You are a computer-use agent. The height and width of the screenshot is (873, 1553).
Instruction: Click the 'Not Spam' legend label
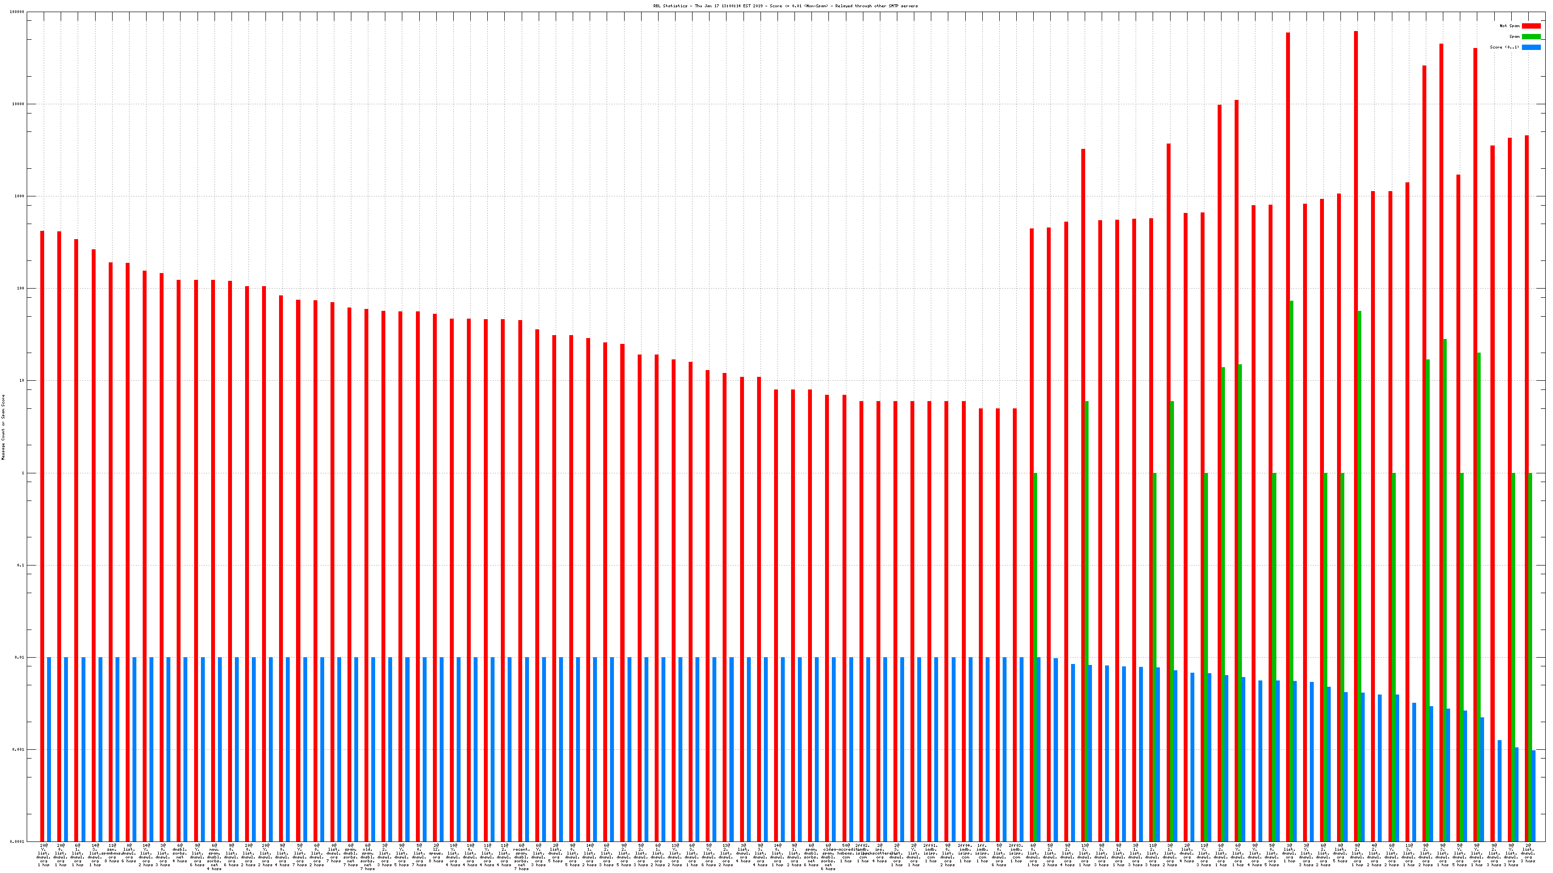click(x=1510, y=26)
